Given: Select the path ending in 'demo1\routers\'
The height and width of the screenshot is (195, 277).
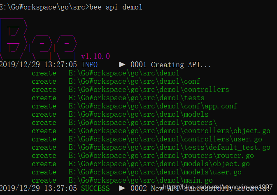Looking at the screenshot, I should click(142, 122).
